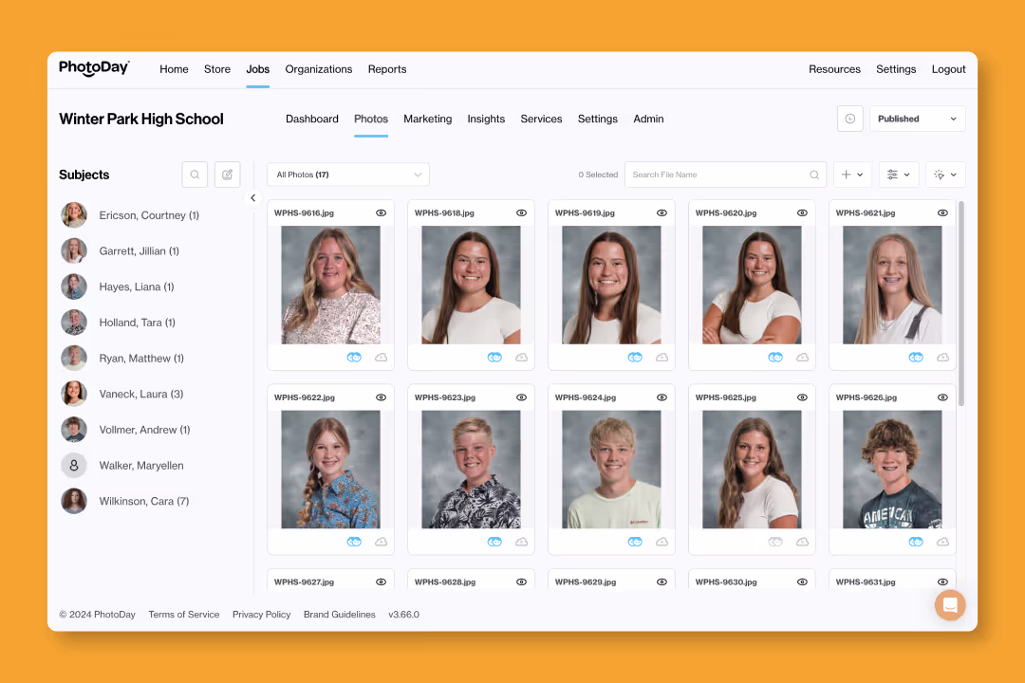Select subject Ryan, Matthew (1)
The width and height of the screenshot is (1025, 683).
click(x=141, y=359)
